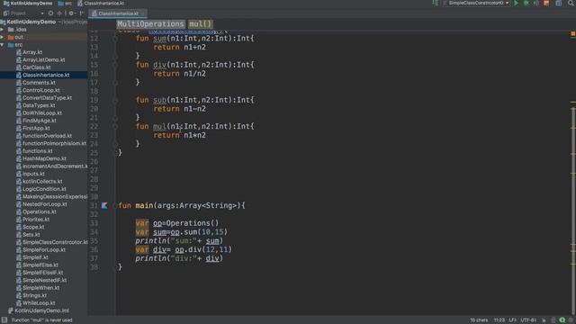Open SimpleWhen.kt file
Image resolution: width=576 pixels, height=324 pixels.
41,288
